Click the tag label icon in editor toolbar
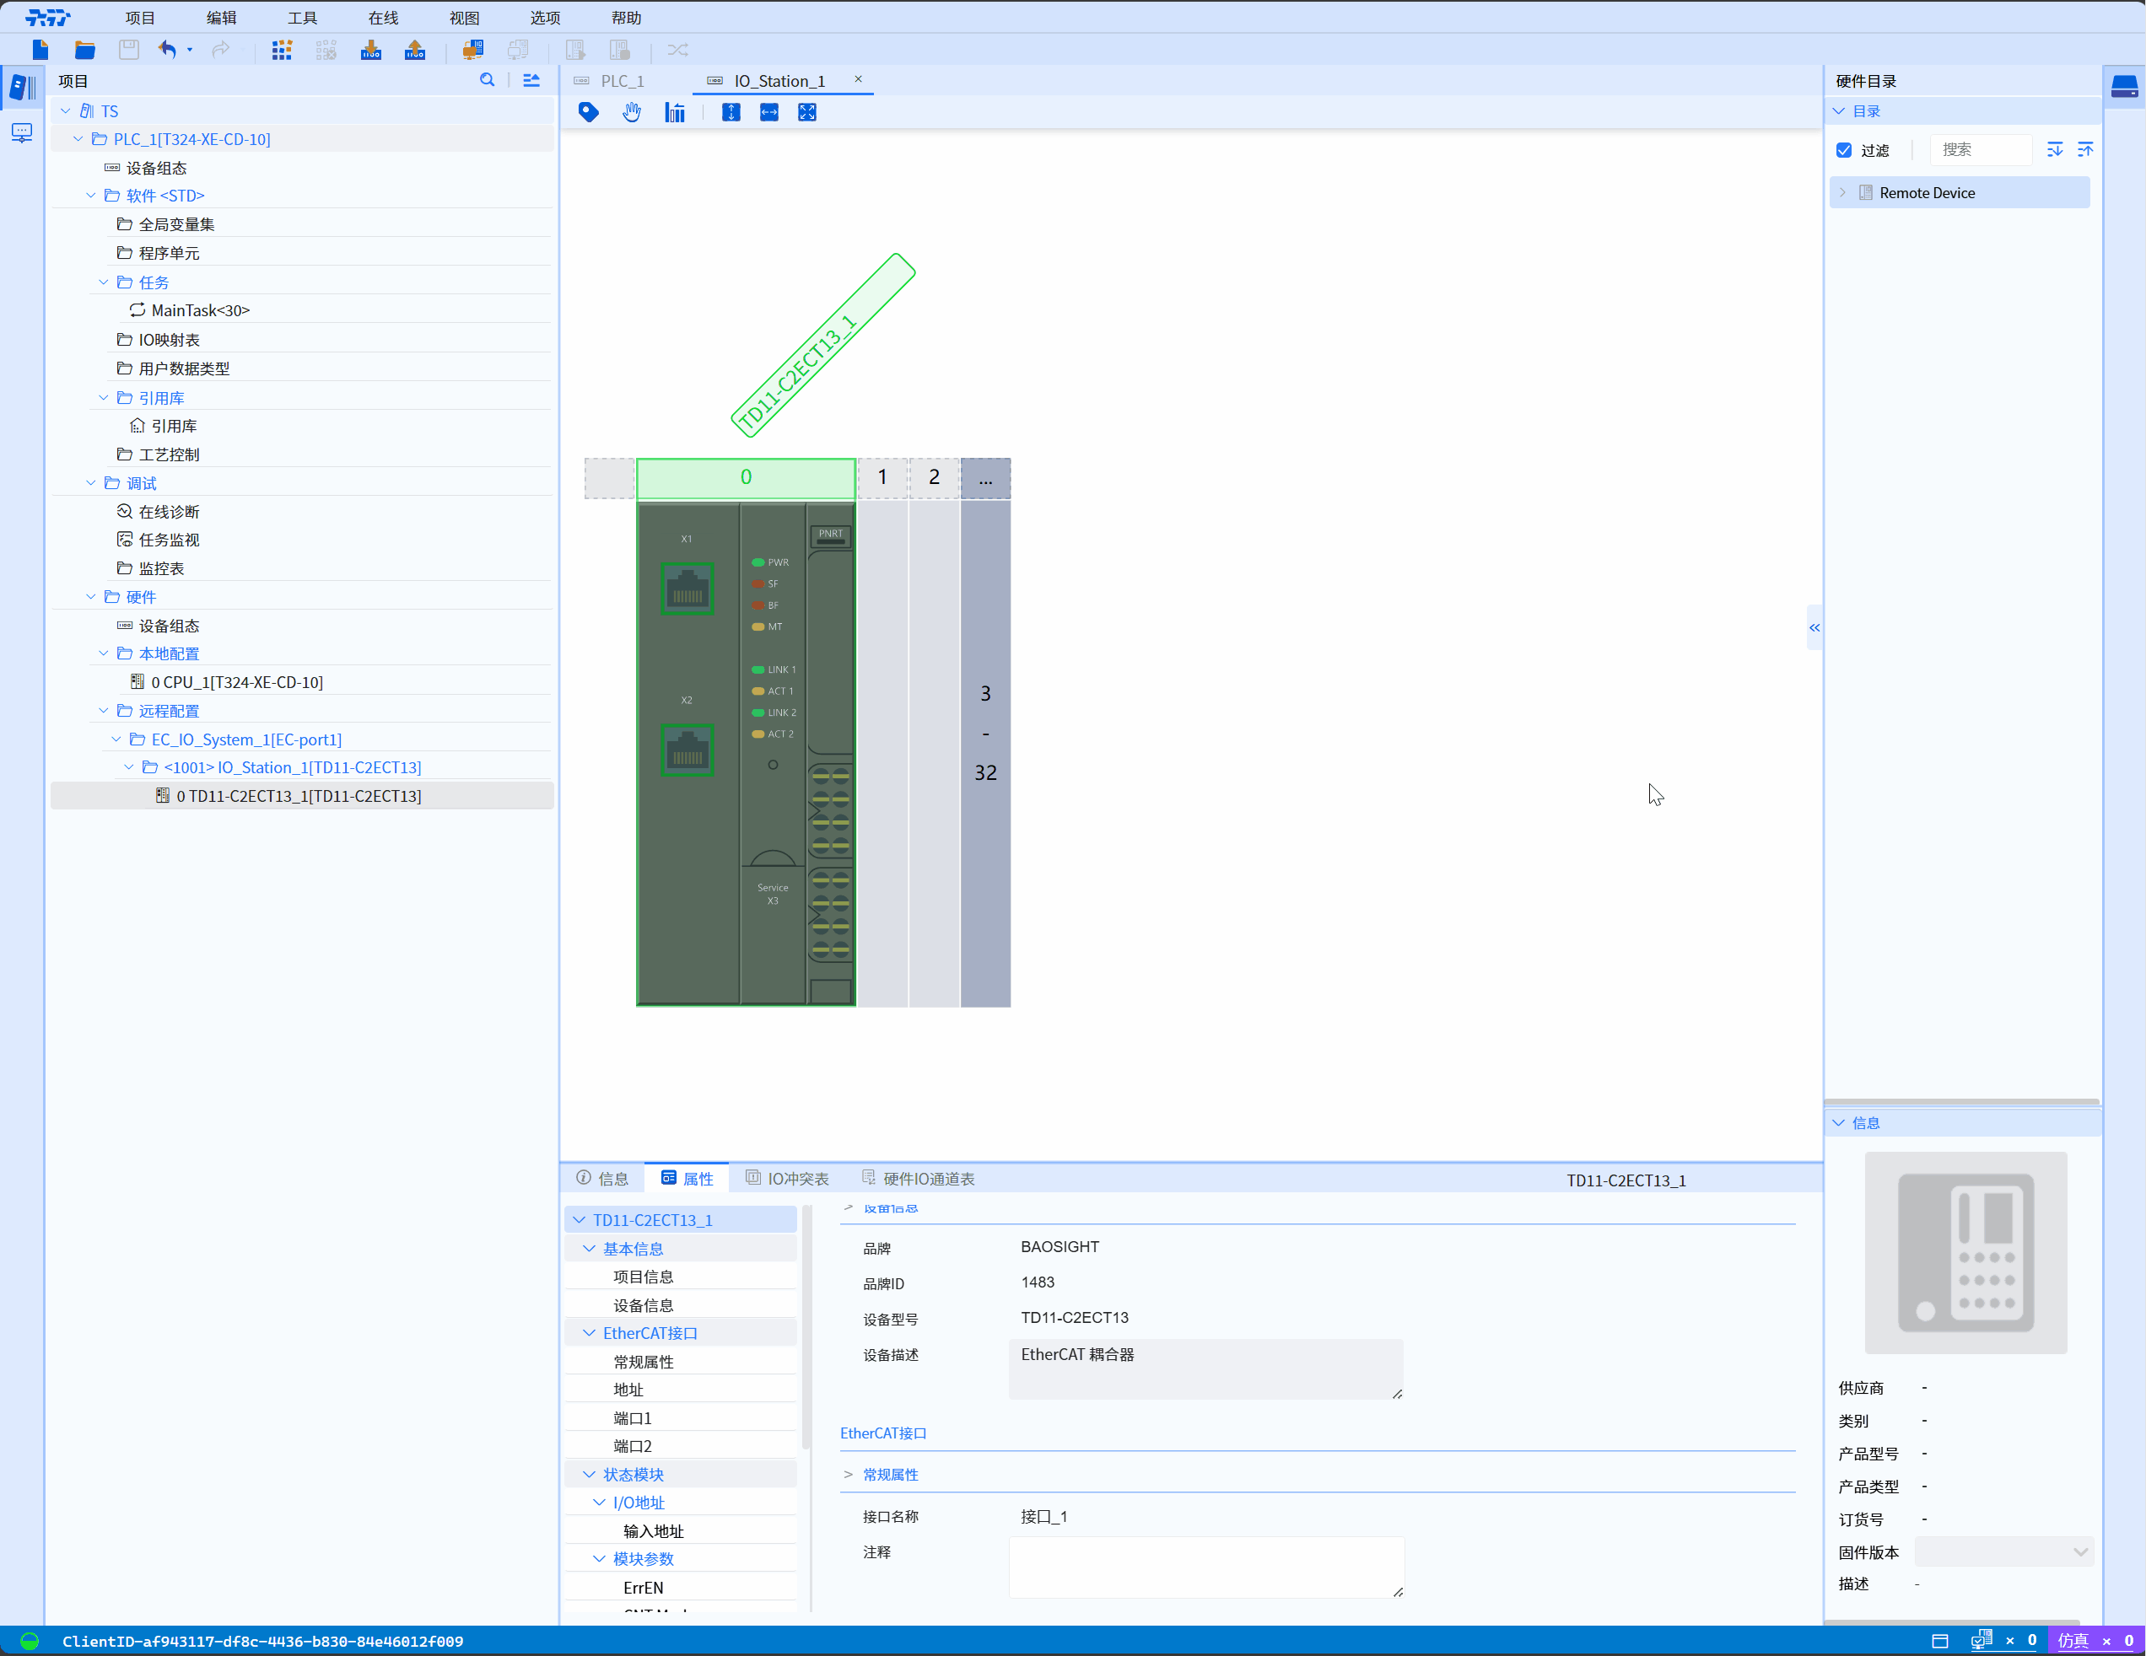 click(x=589, y=113)
